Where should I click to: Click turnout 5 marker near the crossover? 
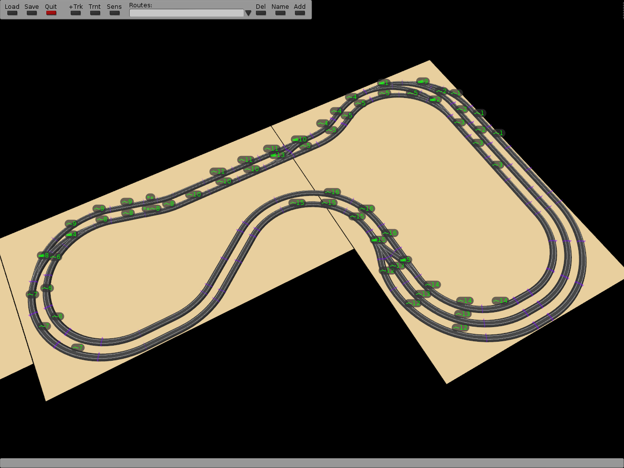(x=406, y=260)
